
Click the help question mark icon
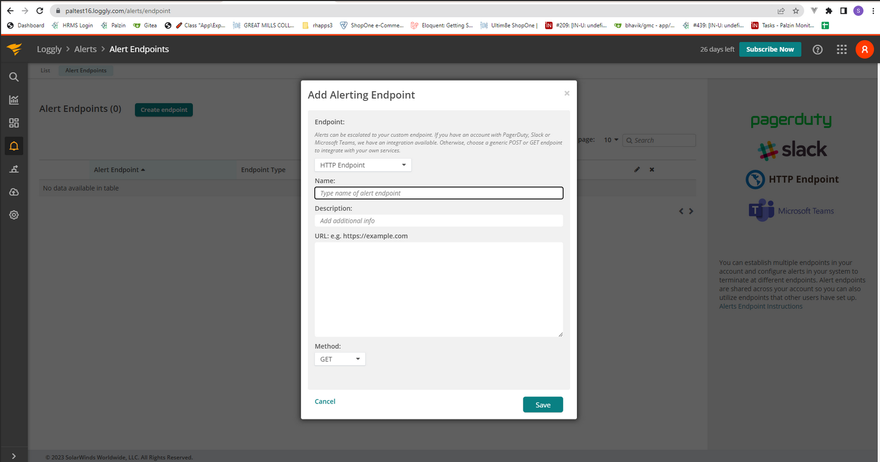[x=818, y=49]
